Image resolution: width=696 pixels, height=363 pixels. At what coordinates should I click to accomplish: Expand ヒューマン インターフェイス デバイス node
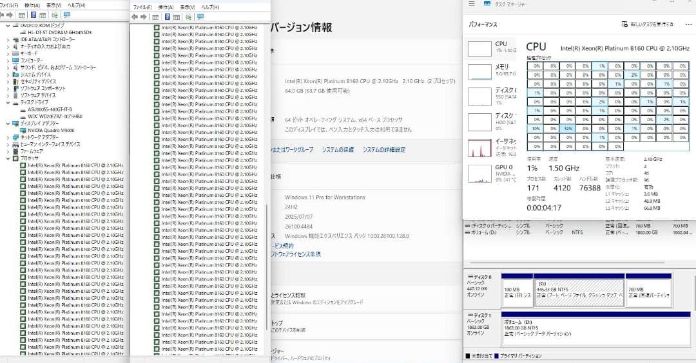8,144
